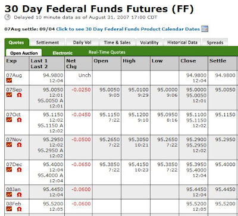This screenshot has width=238, height=216.
Task: Switch to the Settlement tab
Action: [48, 42]
